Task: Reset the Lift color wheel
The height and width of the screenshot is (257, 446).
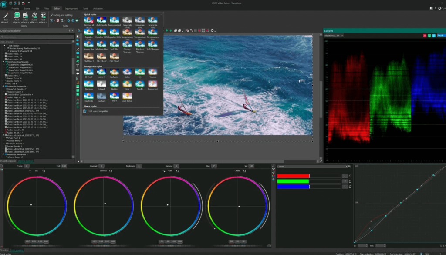Action: tap(44, 171)
